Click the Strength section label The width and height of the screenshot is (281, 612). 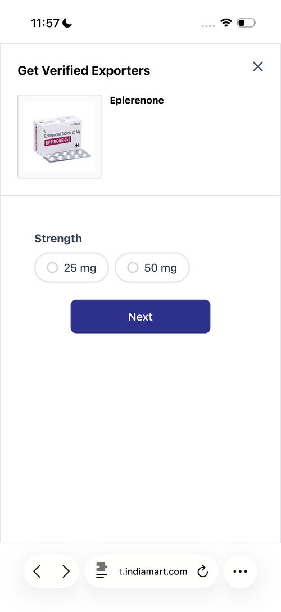pos(58,238)
